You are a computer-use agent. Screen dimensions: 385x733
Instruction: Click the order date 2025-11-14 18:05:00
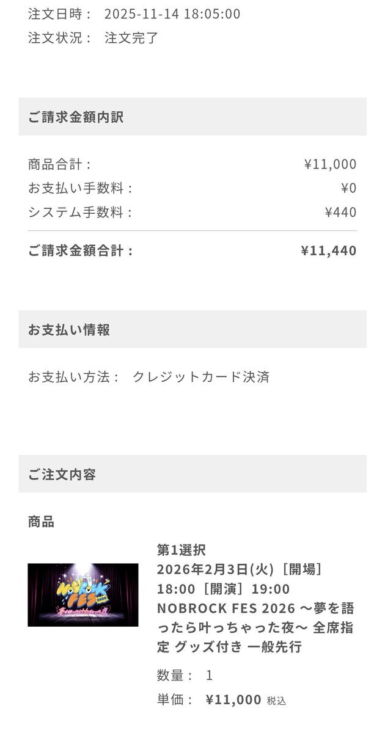point(172,14)
